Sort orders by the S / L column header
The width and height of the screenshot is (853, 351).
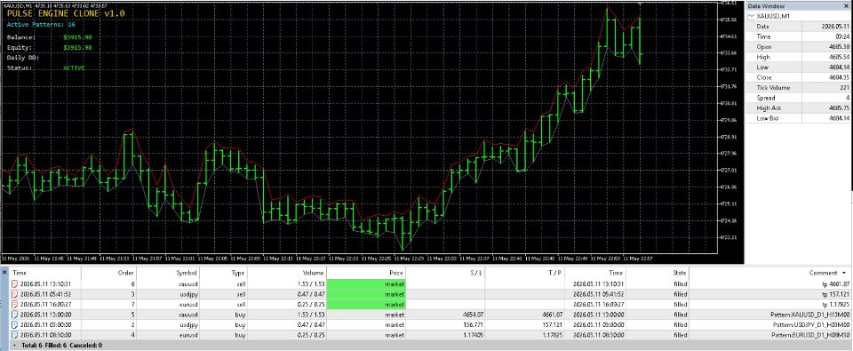click(x=445, y=273)
